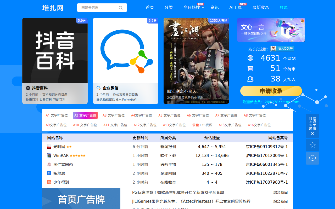Click the 加入QQ群 button

(282, 49)
